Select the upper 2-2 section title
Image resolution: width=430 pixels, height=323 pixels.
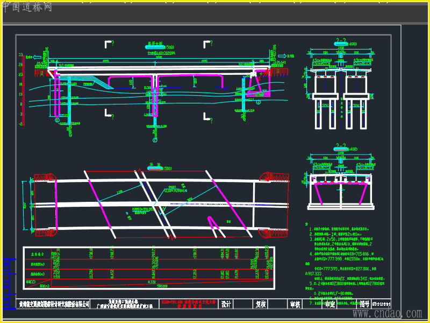click(341, 41)
